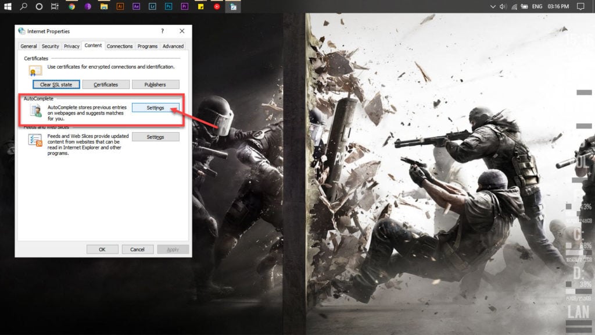Launch Adobe Lightroom from taskbar
The image size is (595, 335).
point(152,6)
